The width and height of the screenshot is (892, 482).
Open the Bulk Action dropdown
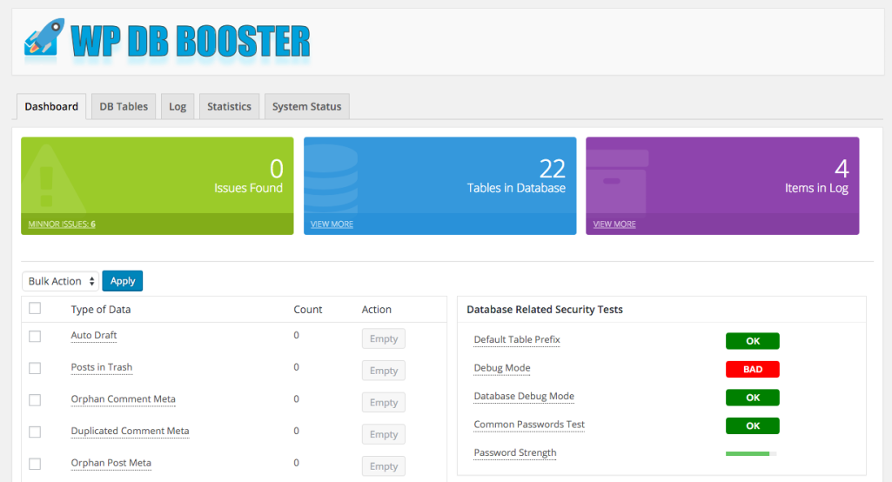[x=60, y=281]
